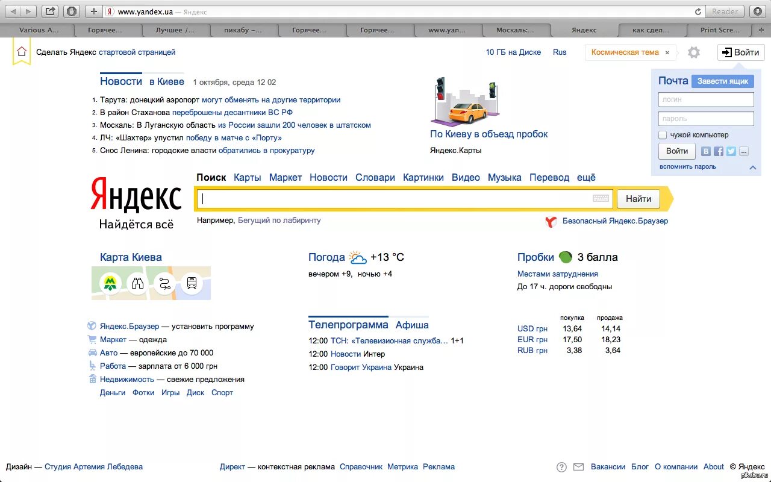
Task: Add bookmark with plus button
Action: pos(93,11)
